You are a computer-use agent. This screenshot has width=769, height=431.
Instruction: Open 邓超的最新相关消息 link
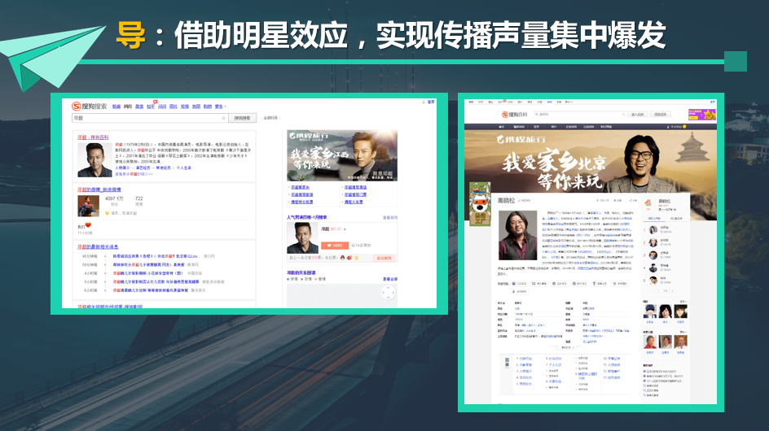click(98, 247)
